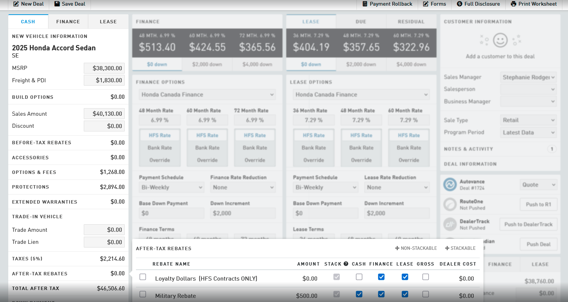Open the Notes & Activity count badge
The image size is (568, 302).
point(552,149)
